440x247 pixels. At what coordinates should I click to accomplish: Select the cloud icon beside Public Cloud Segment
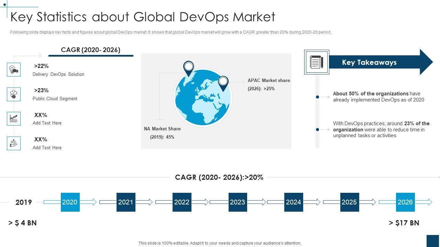(14, 94)
